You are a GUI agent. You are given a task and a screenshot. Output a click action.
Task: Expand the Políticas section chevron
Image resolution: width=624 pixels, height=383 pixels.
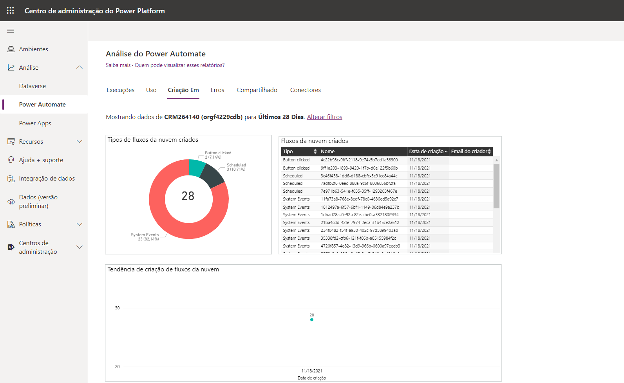[x=80, y=224]
